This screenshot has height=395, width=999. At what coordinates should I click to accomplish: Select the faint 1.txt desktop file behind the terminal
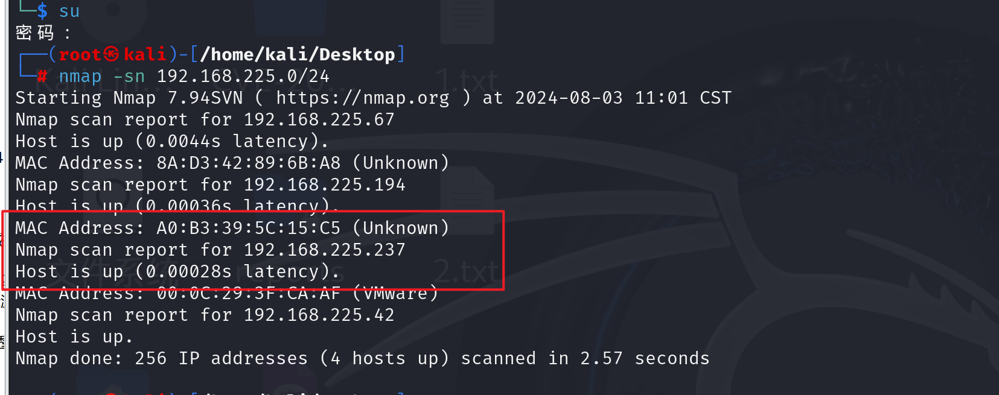pyautogui.click(x=467, y=81)
